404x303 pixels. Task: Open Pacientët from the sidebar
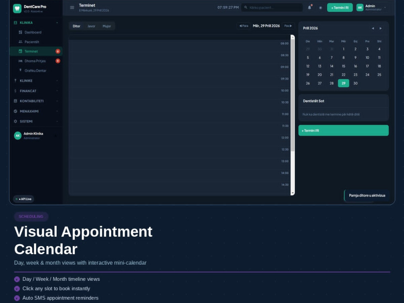click(36, 42)
